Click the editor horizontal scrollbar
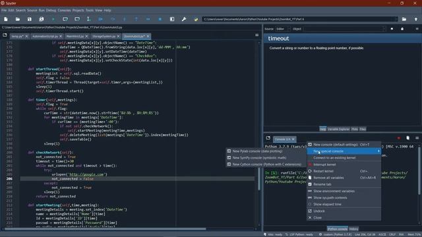 click(105, 229)
